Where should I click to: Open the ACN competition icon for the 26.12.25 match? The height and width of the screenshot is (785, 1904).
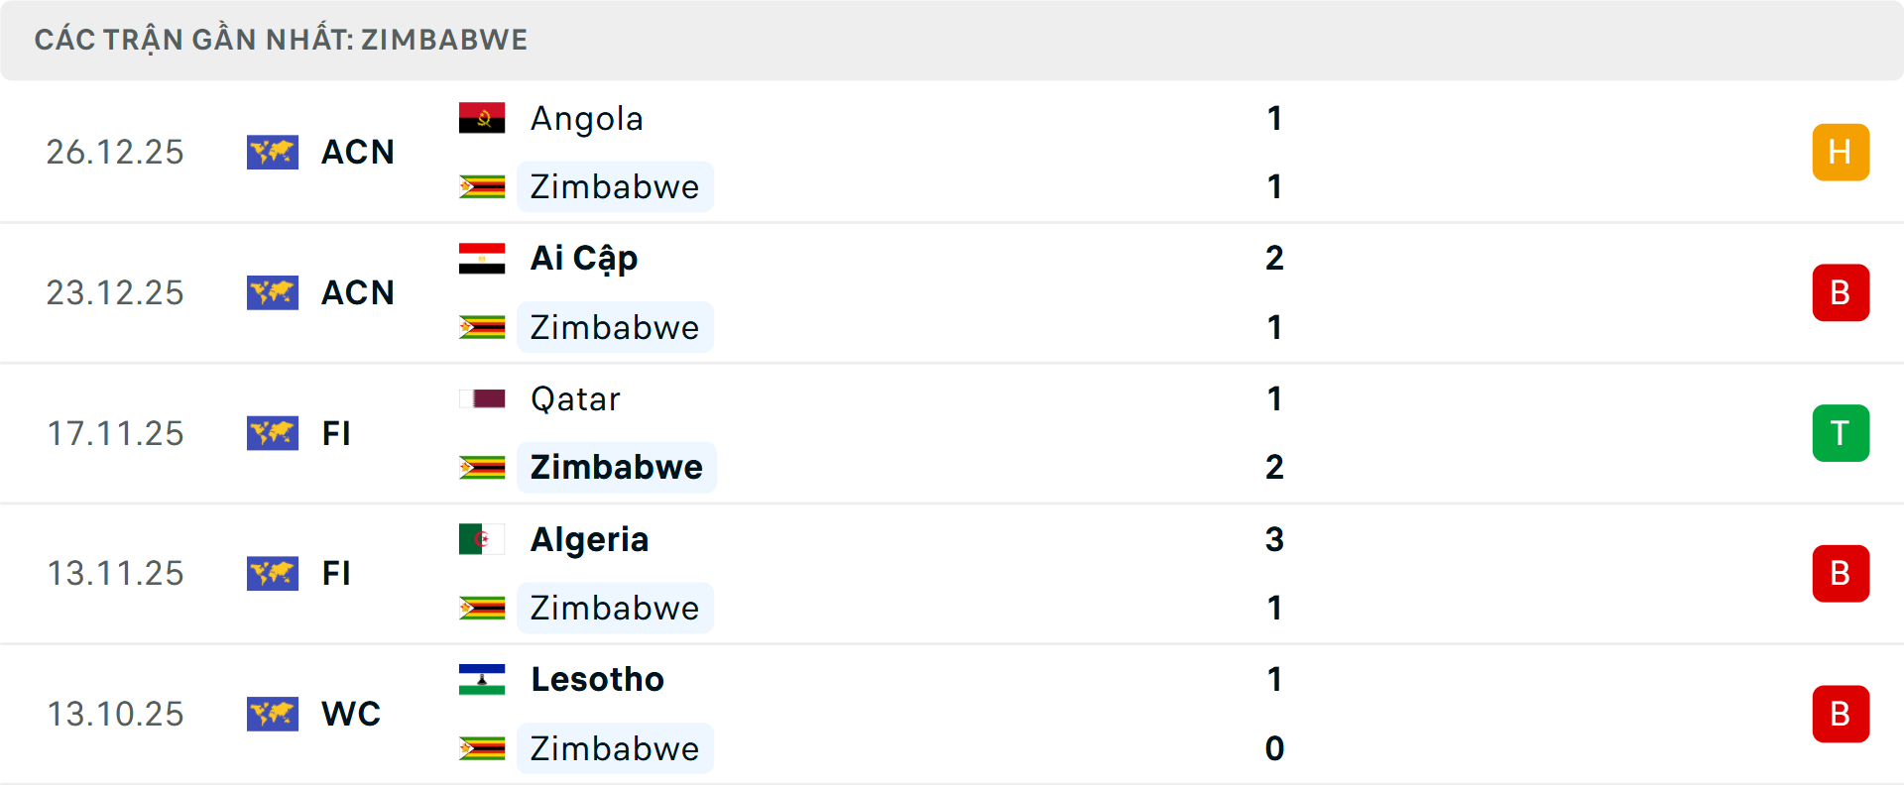[273, 153]
